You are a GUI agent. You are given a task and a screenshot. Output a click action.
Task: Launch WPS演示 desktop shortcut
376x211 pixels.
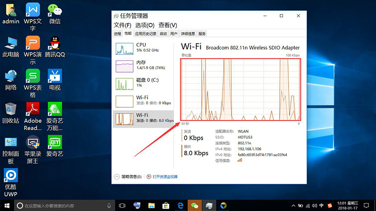[33, 50]
